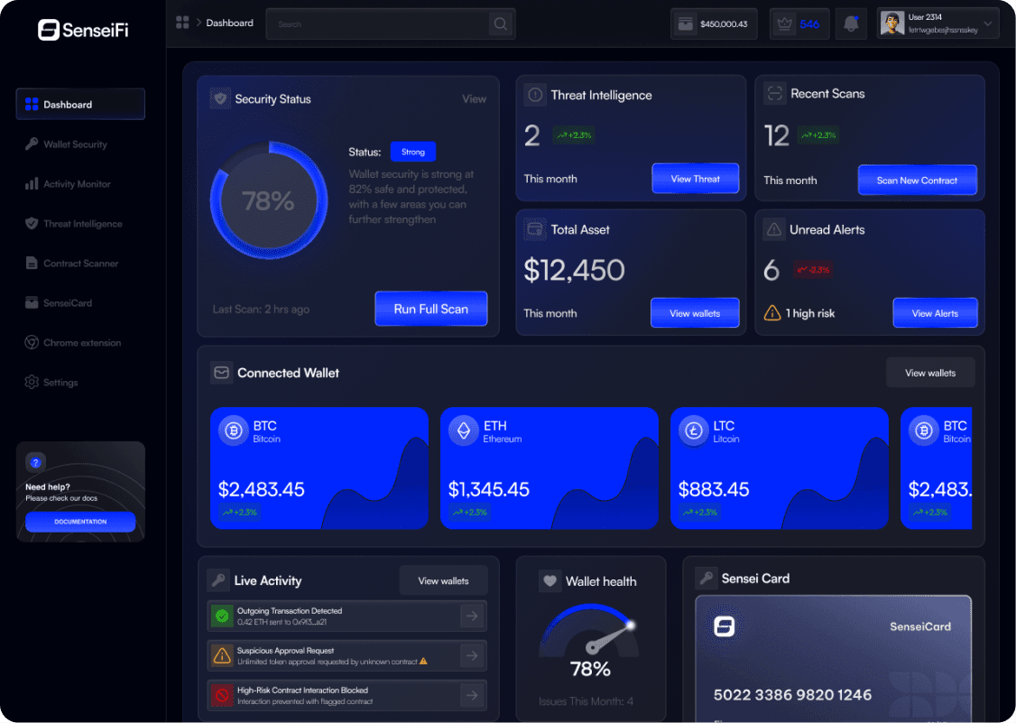Open the apps grid icon beside Dashboard breadcrumb
The height and width of the screenshot is (723, 1016).
click(182, 23)
